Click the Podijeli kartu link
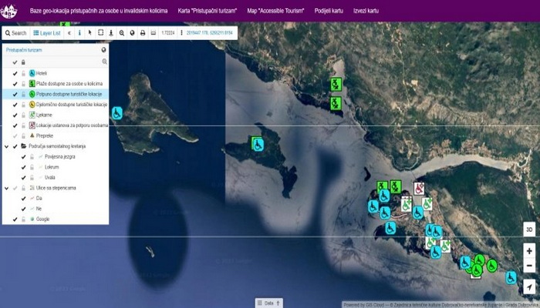 point(330,12)
